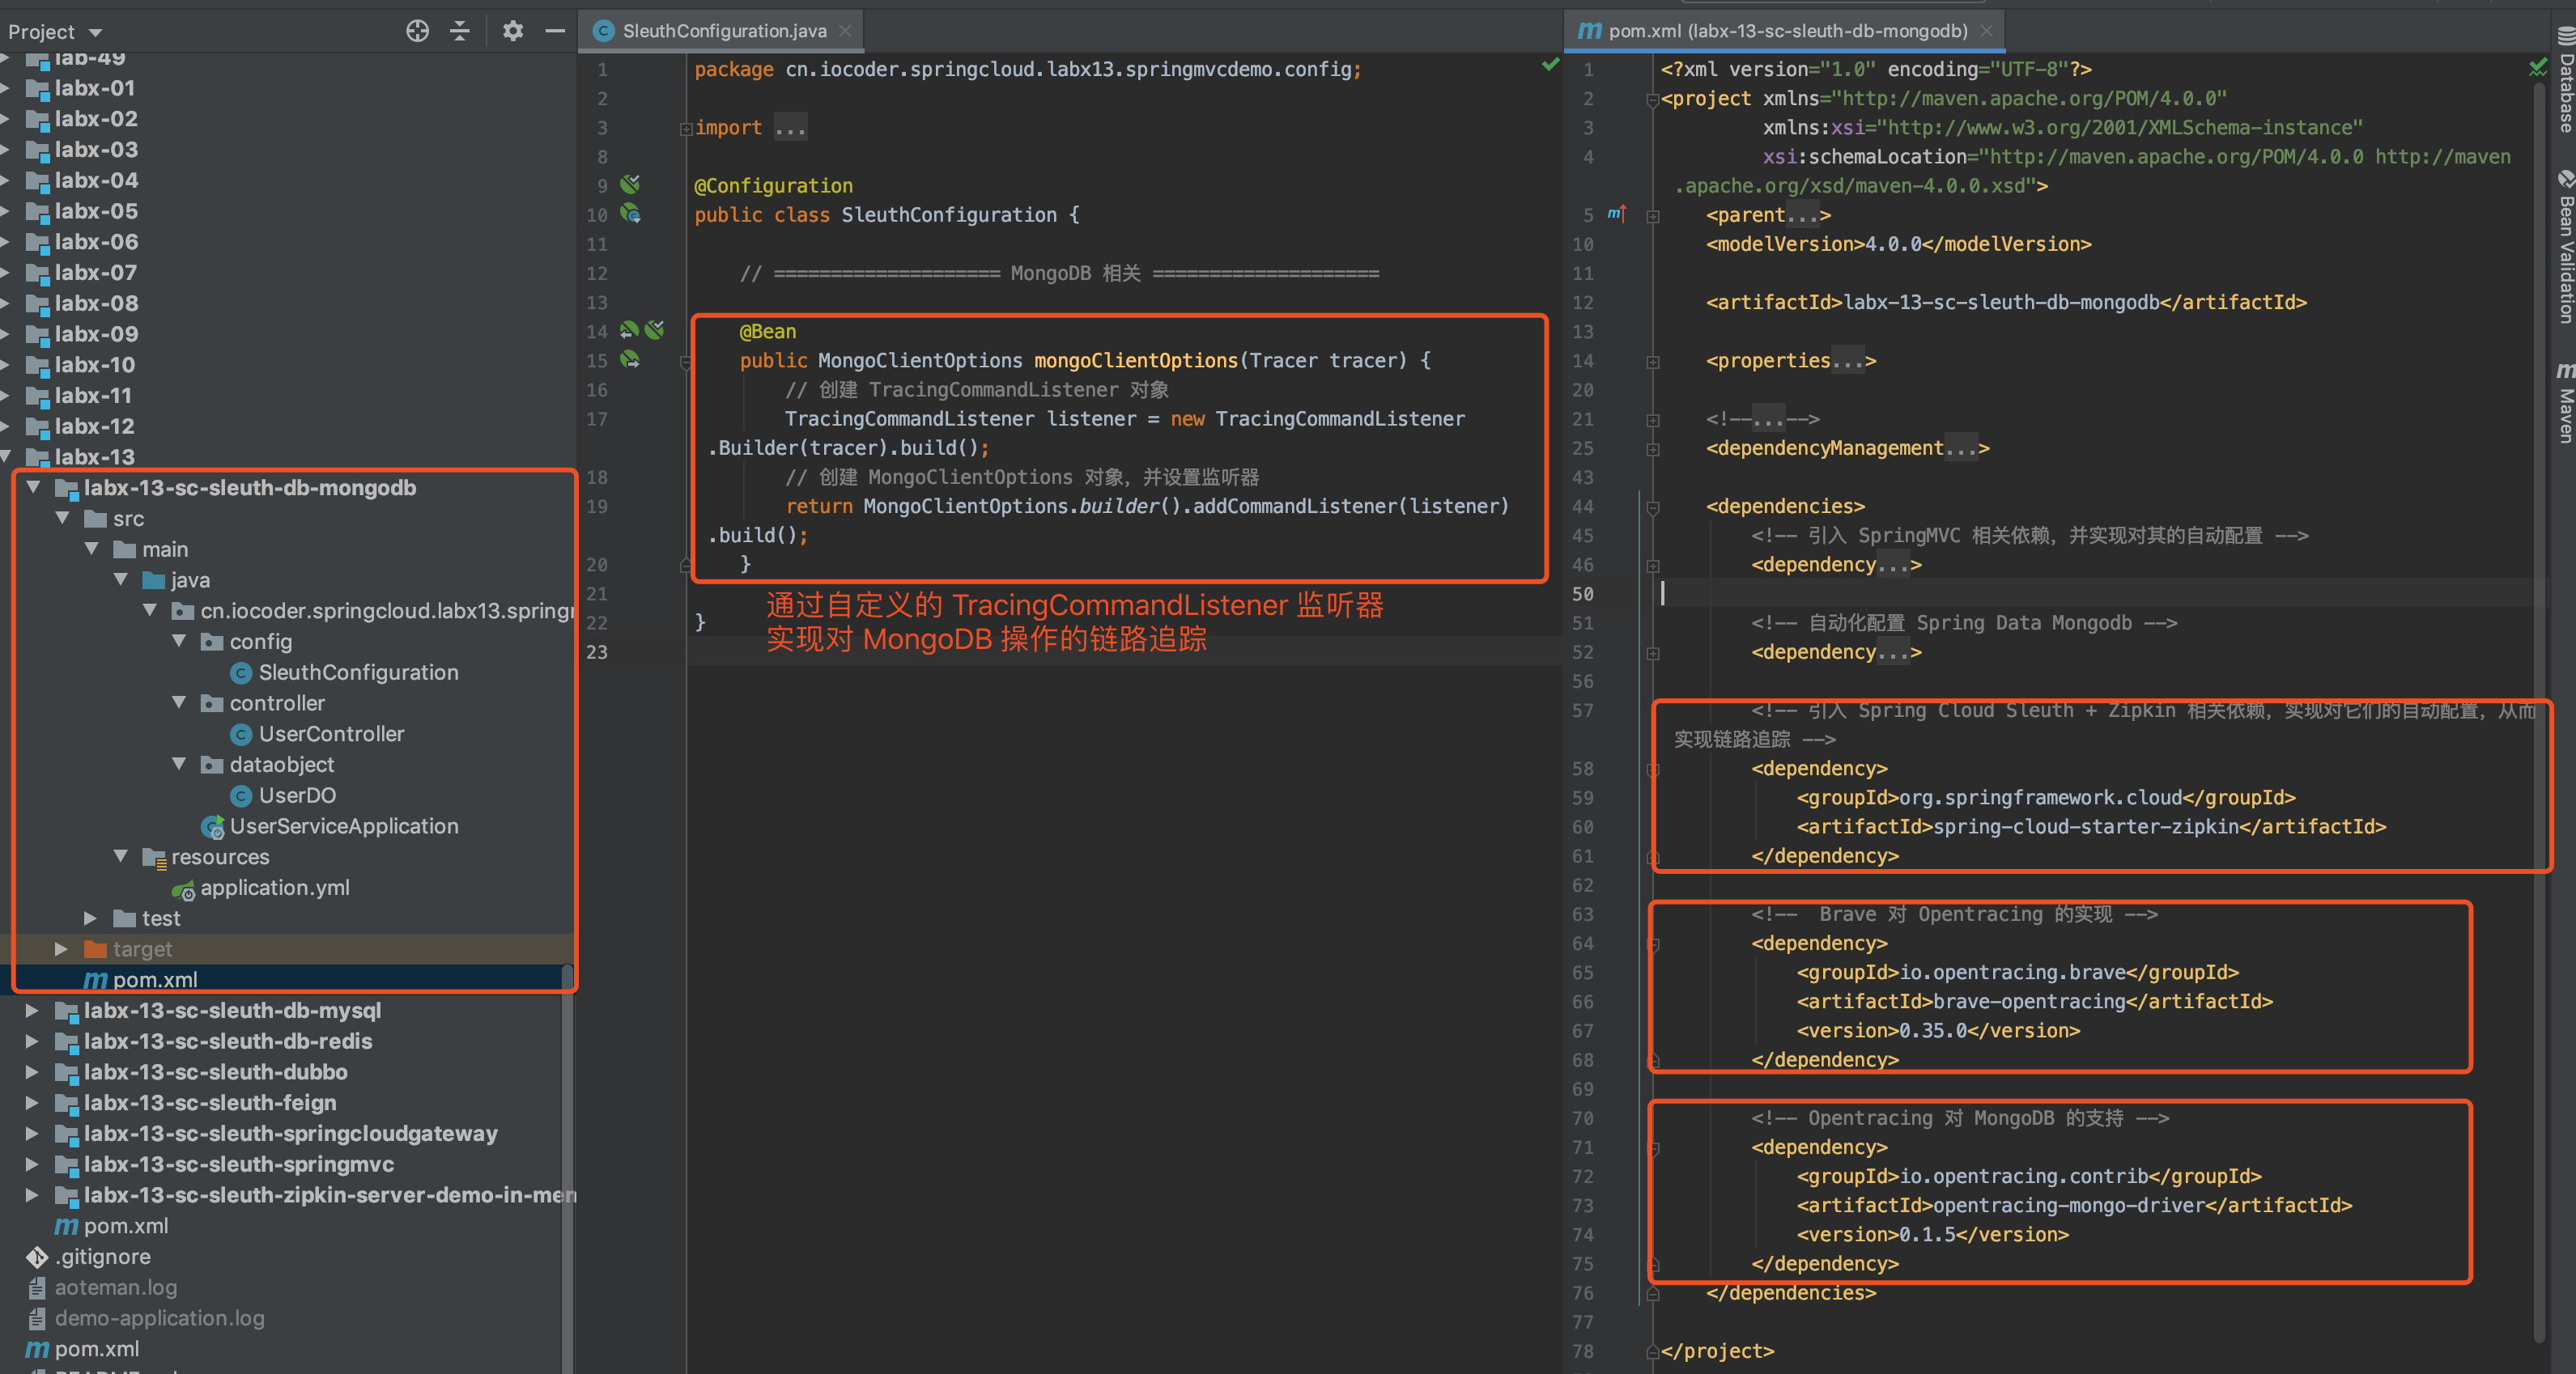Viewport: 2576px width, 1374px height.
Task: Hide the Project panel with minus icon
Action: [x=555, y=31]
